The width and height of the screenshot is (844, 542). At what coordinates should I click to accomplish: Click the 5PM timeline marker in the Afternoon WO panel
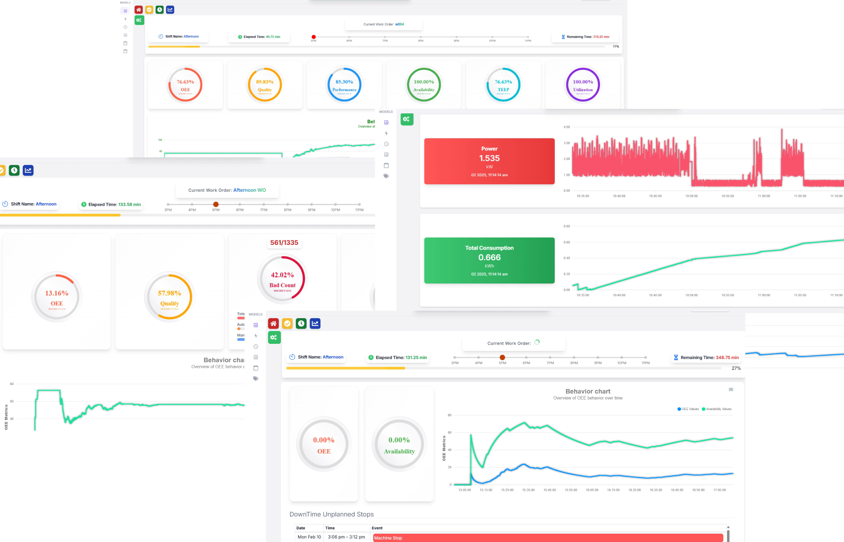point(216,204)
